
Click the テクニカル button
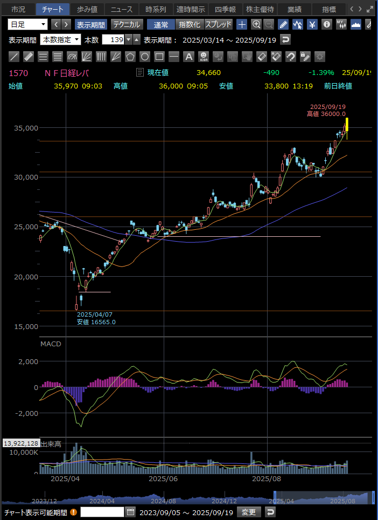coord(127,24)
